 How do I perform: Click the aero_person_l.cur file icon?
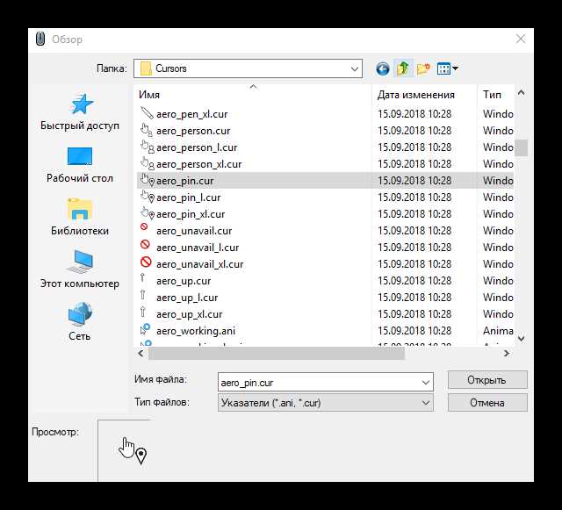(x=147, y=147)
